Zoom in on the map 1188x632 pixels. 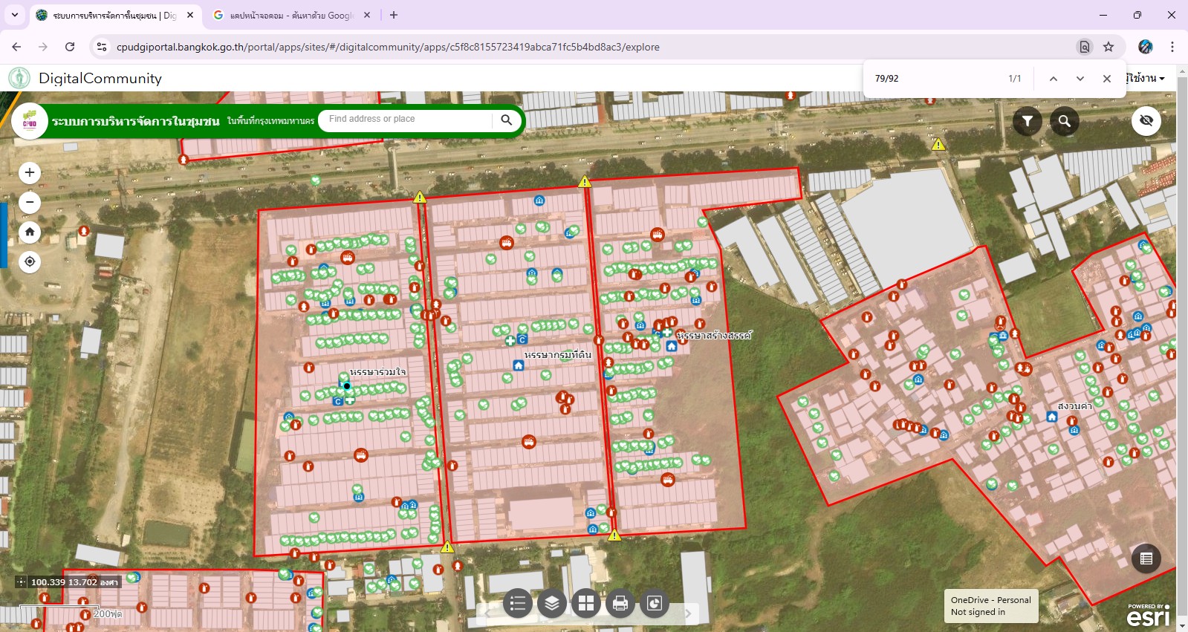click(30, 173)
